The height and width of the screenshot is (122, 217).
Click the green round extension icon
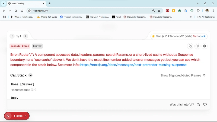pos(192,11)
